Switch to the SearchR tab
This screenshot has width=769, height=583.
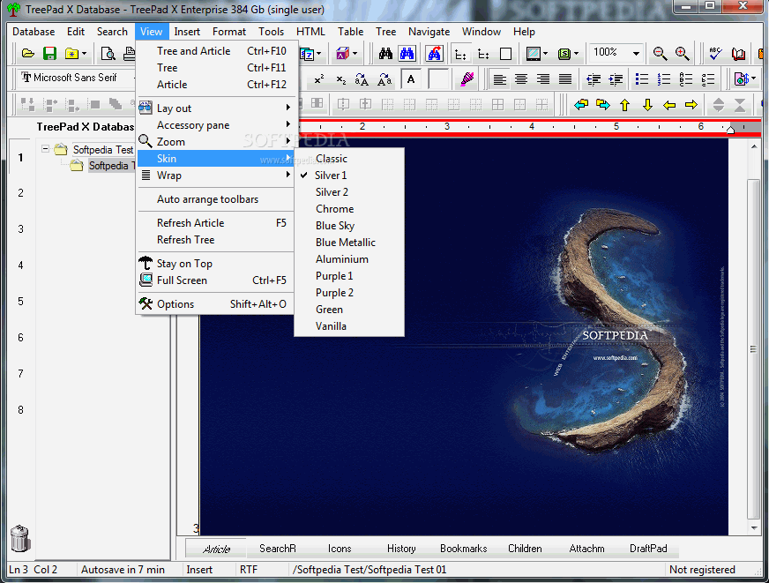tap(278, 549)
